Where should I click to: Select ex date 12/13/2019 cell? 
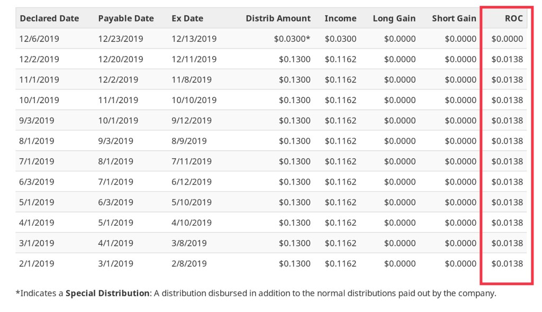[194, 39]
